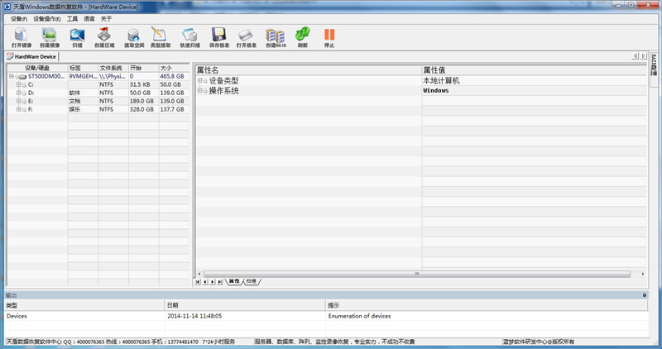The width and height of the screenshot is (662, 349).
Task: Select the Devices output log row
Action: [x=326, y=316]
